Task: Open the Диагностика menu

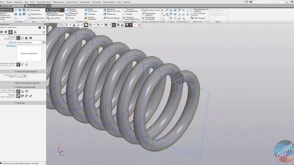Action: point(72,2)
